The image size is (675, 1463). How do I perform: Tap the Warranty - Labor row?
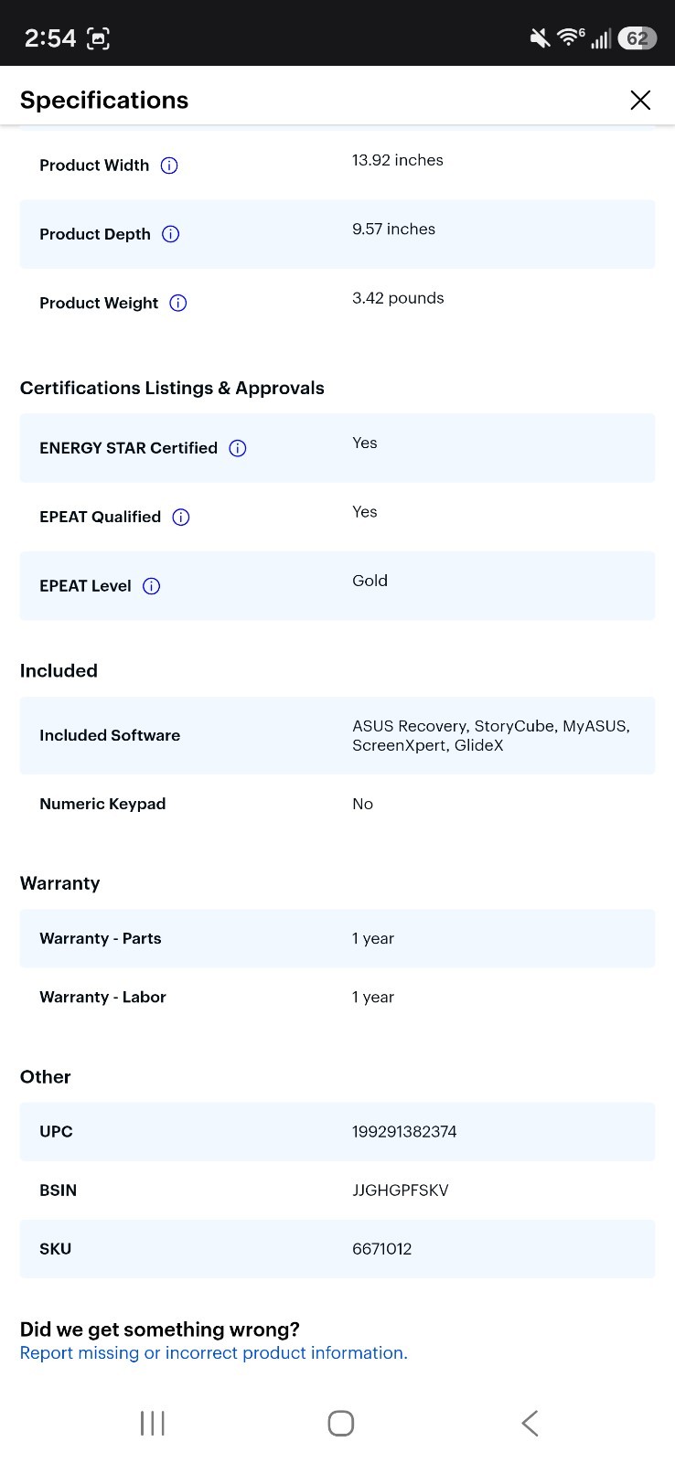337,997
